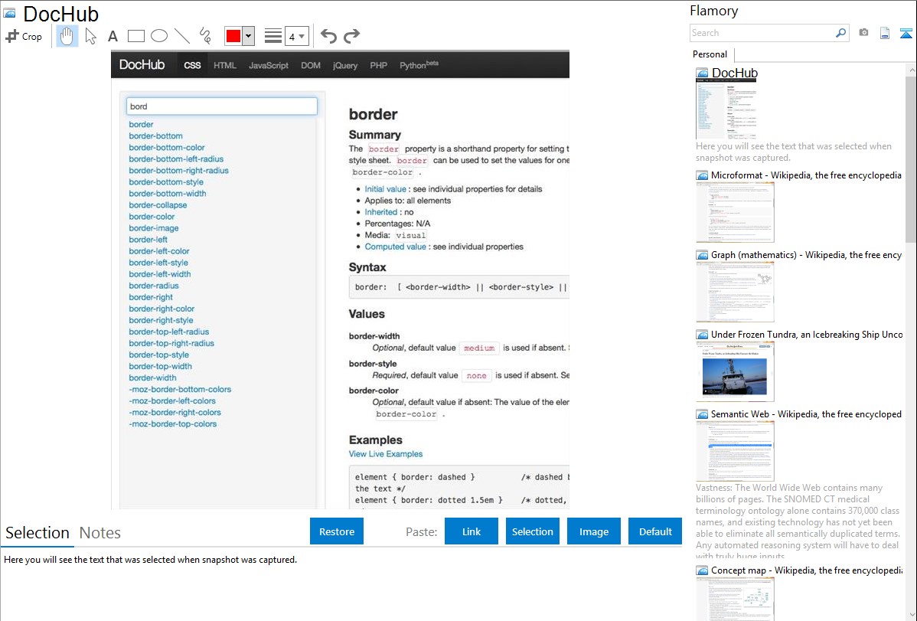Viewport: 917px width, 621px height.
Task: Click the Image paste button
Action: (593, 531)
